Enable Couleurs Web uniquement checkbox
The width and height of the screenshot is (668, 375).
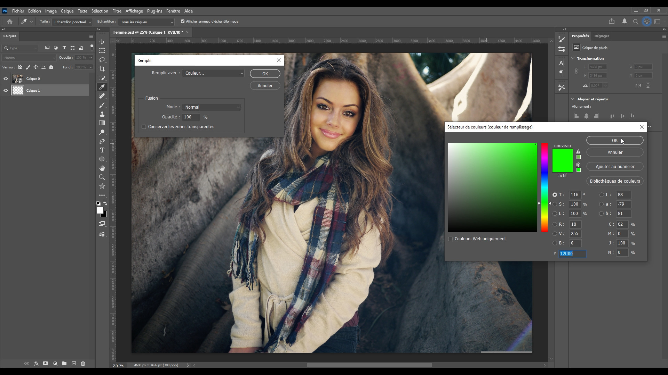pos(450,239)
